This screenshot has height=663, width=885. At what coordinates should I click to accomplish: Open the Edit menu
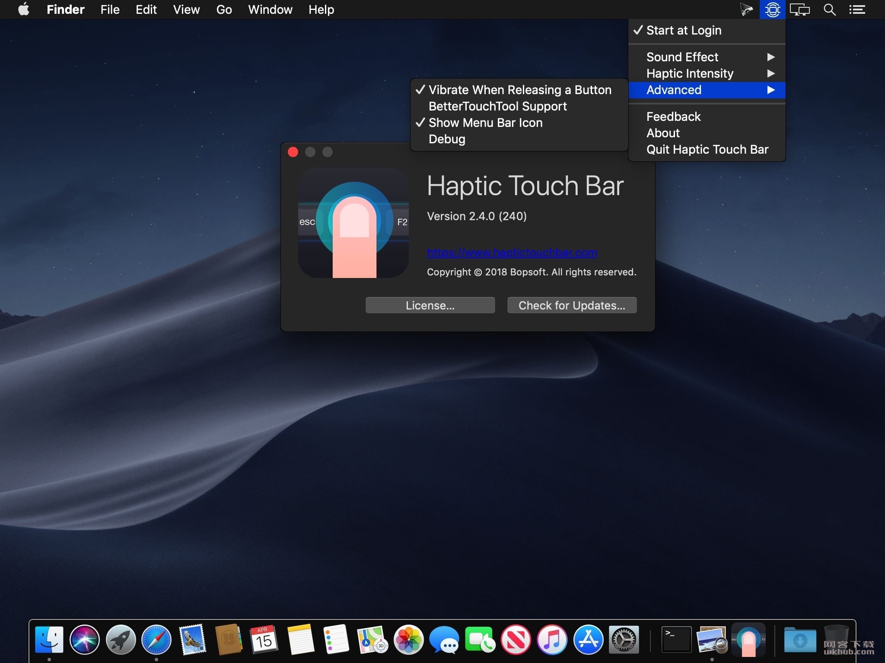(146, 9)
